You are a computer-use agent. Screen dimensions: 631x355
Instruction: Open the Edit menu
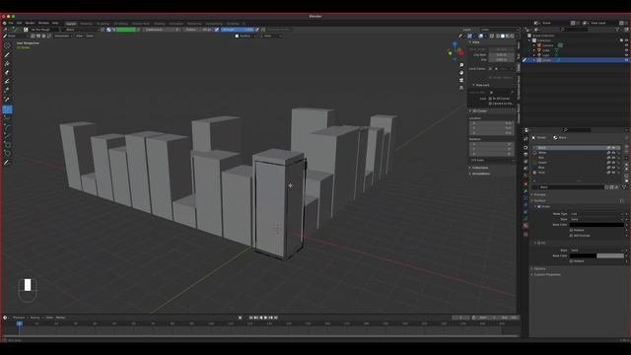(x=19, y=23)
